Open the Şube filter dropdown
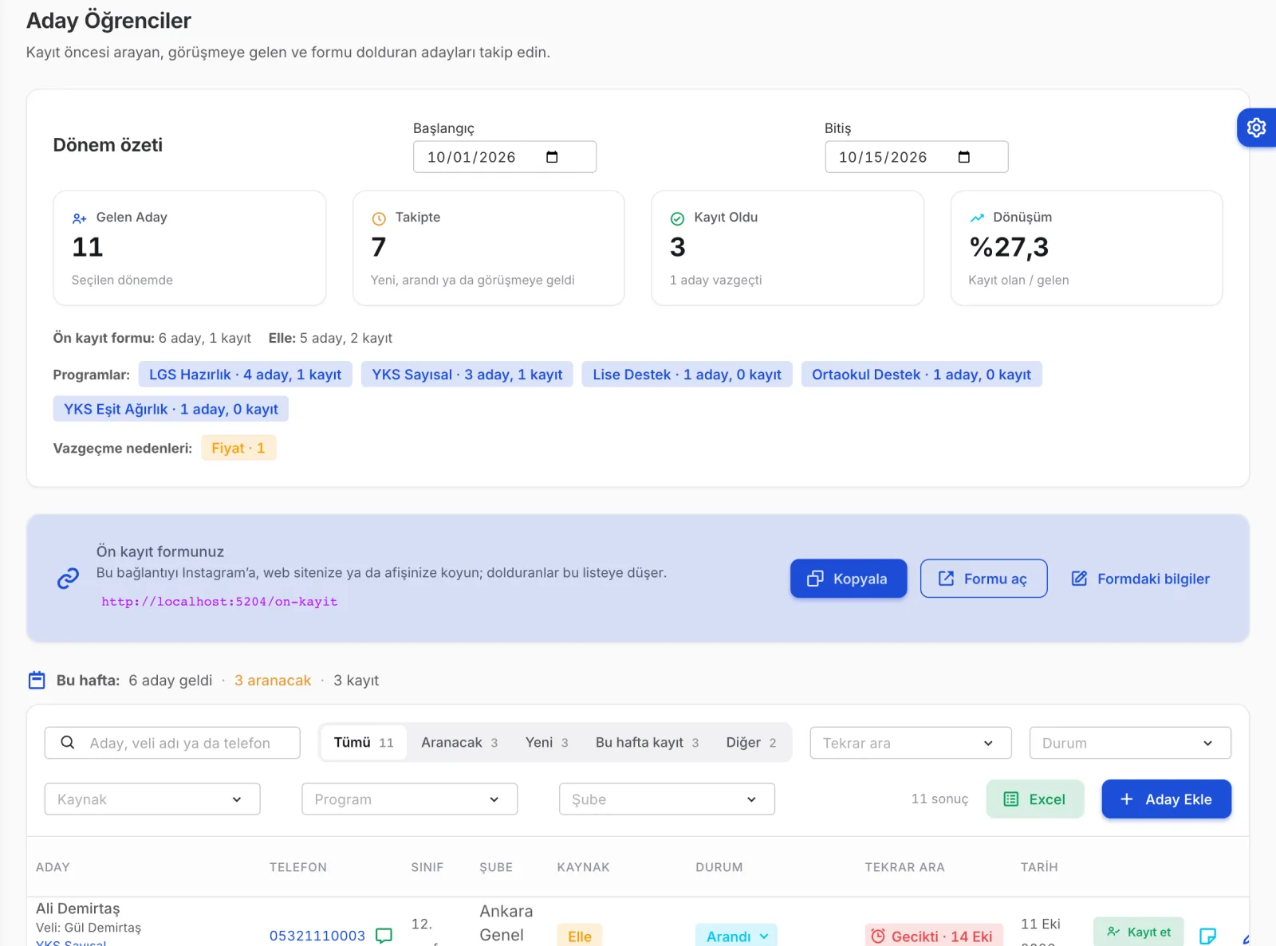This screenshot has height=946, width=1276. tap(667, 799)
